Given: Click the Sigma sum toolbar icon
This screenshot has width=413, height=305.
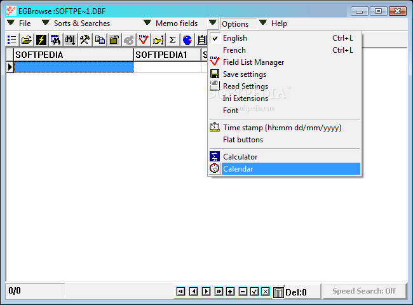Looking at the screenshot, I should point(173,40).
